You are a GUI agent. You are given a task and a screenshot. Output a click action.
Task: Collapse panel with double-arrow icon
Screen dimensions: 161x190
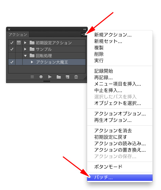pos(84,29)
